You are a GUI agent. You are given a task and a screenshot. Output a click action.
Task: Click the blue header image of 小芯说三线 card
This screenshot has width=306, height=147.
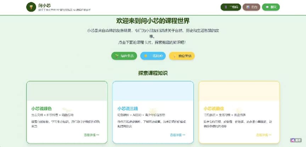pyautogui.click(x=153, y=91)
